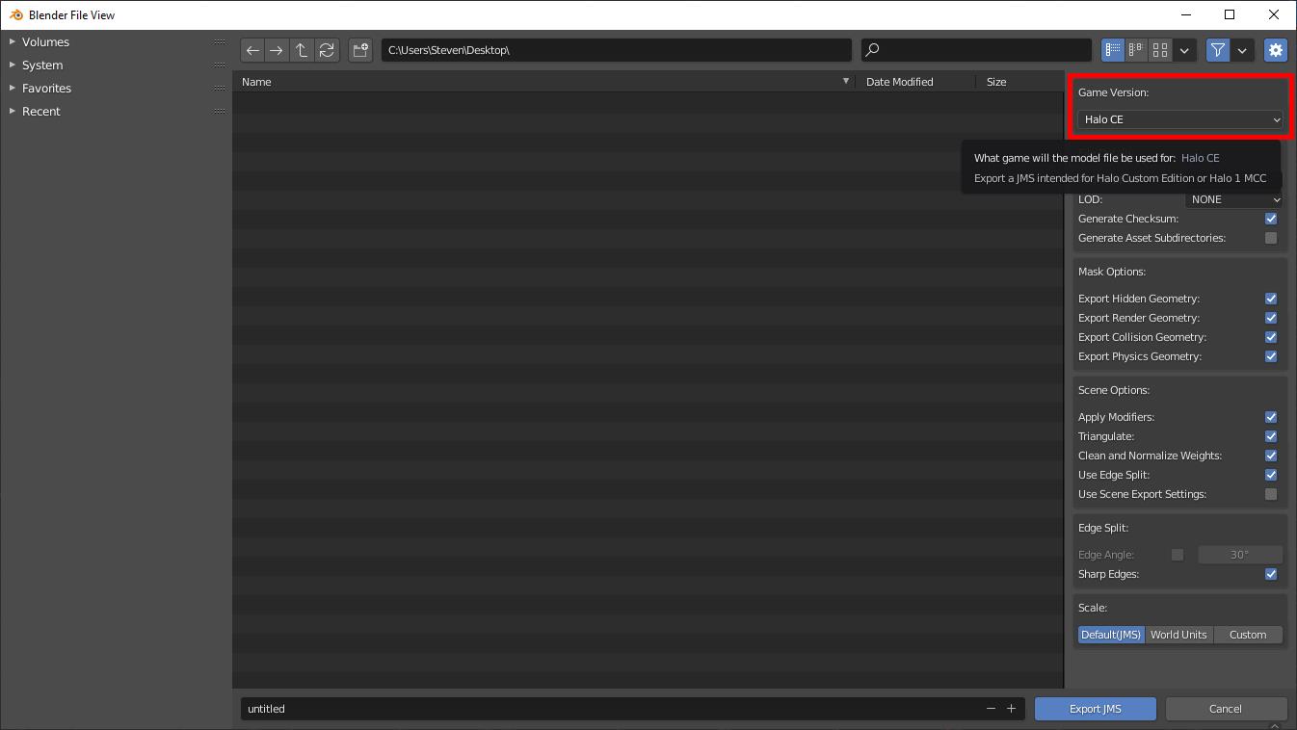Click the grip handle of the Recent panel

(x=220, y=112)
